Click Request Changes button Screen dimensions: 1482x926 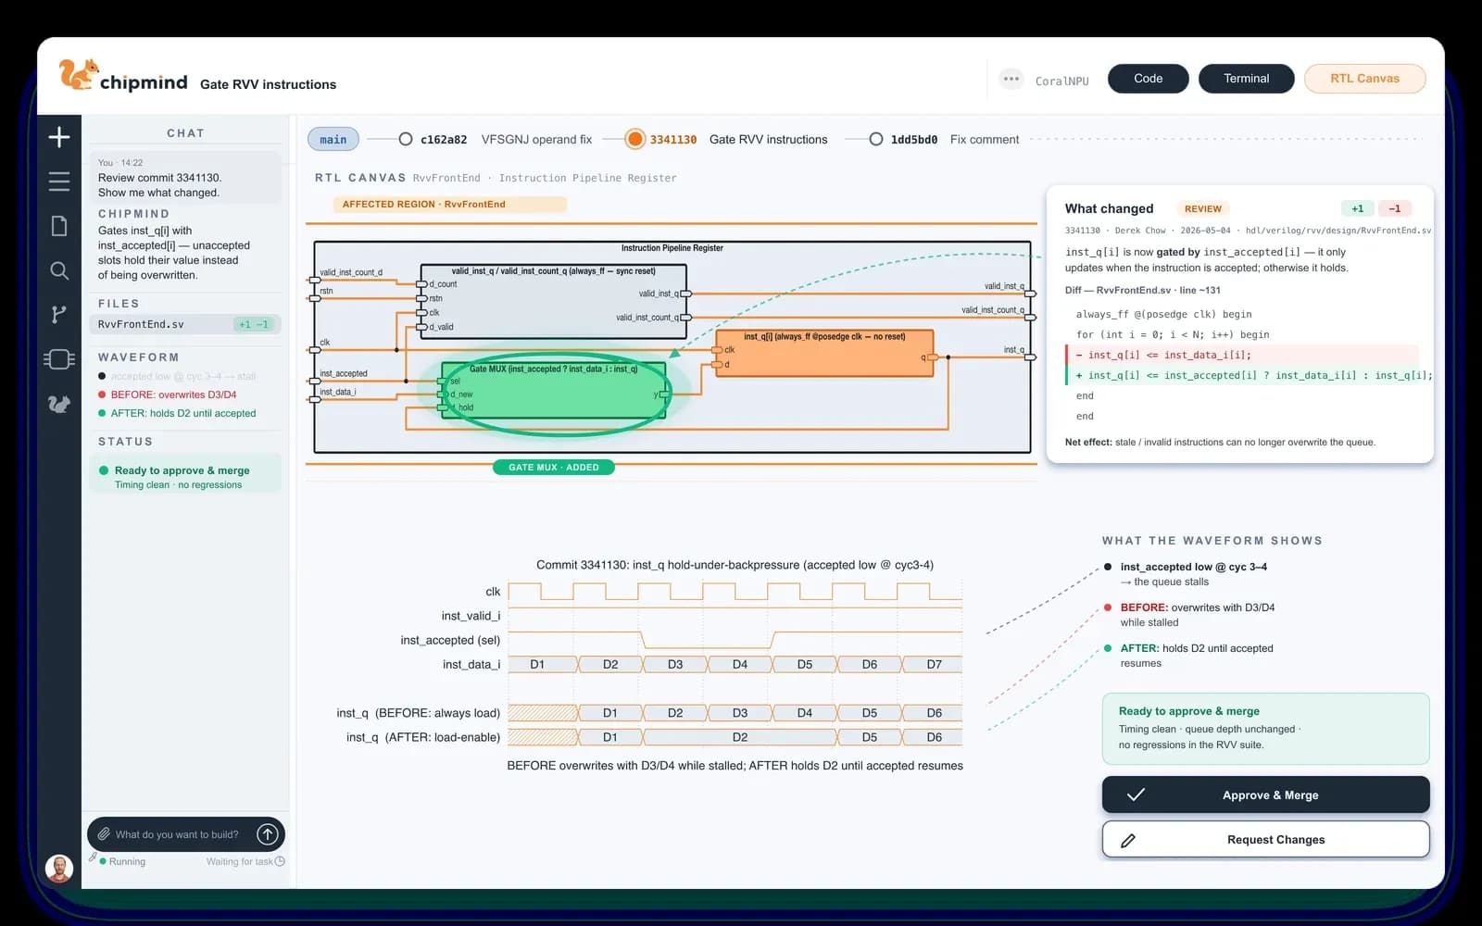coord(1265,840)
